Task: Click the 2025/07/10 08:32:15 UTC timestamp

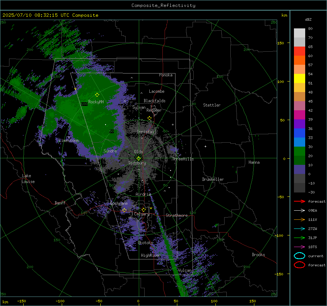Action: 36,15
